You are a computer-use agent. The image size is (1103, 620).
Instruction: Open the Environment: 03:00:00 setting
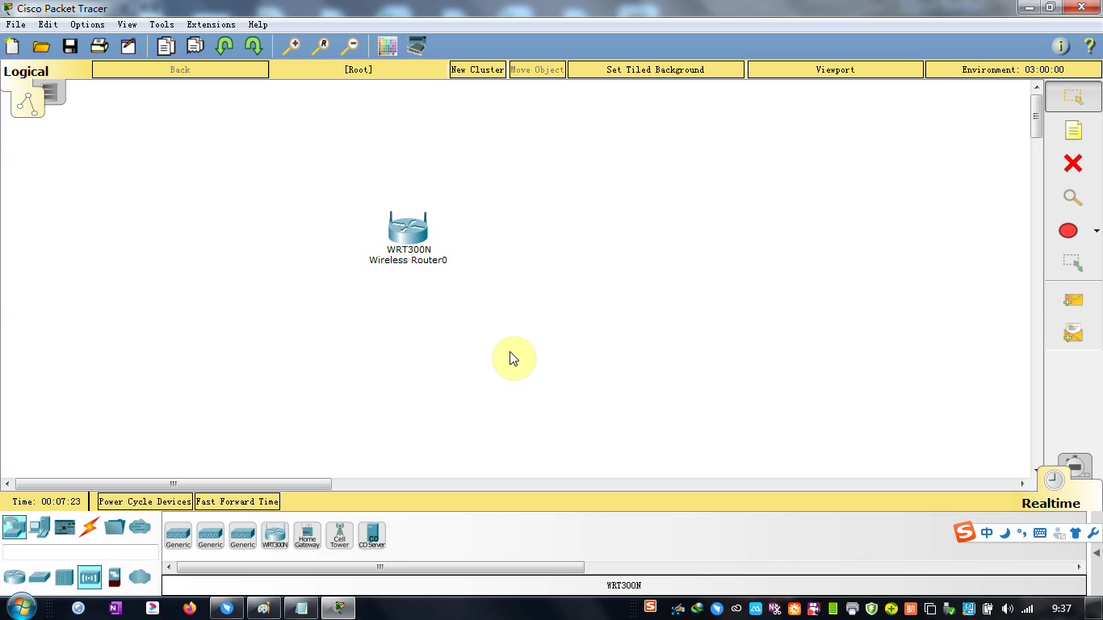(1013, 69)
